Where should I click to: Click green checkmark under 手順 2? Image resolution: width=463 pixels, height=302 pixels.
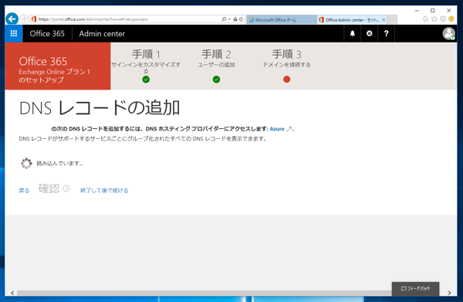216,80
